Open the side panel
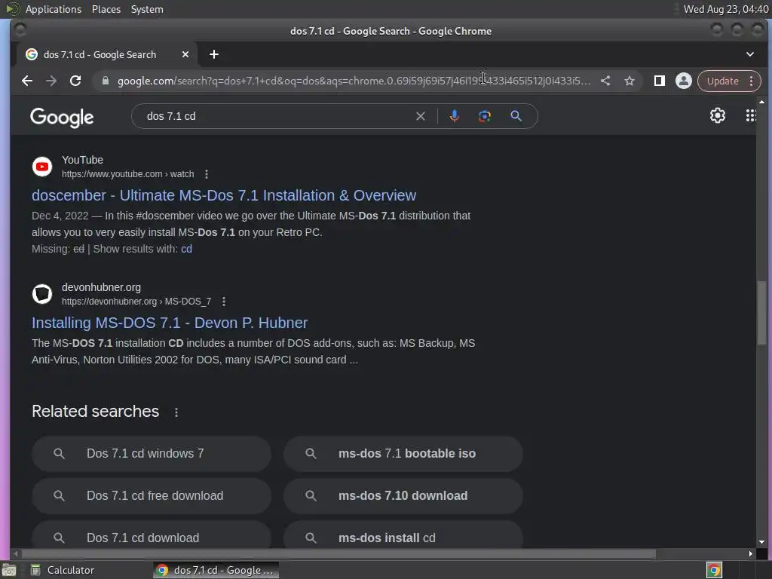The width and height of the screenshot is (772, 579). click(x=659, y=81)
